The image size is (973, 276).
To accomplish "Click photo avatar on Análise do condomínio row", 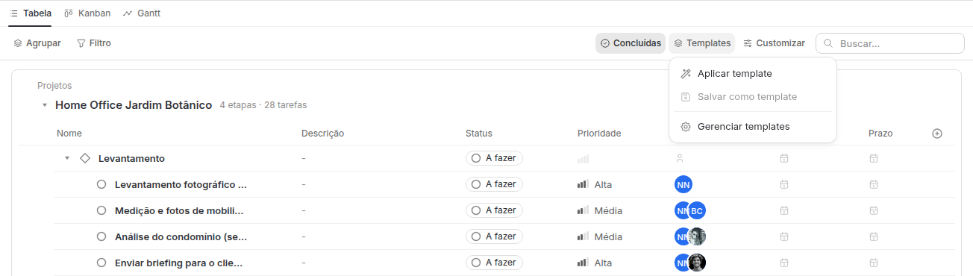I will pyautogui.click(x=697, y=236).
